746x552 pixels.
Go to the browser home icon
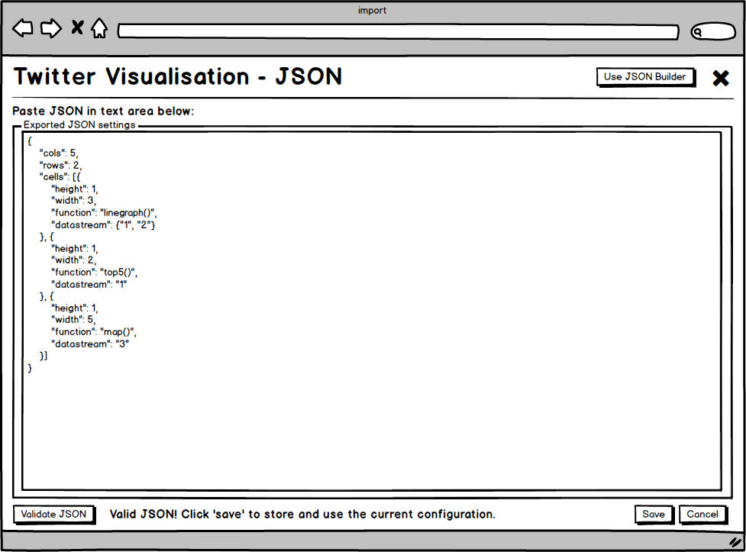[x=99, y=28]
